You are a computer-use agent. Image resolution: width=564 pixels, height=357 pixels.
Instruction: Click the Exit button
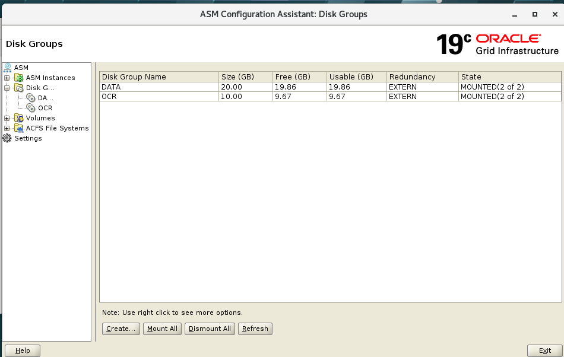544,350
